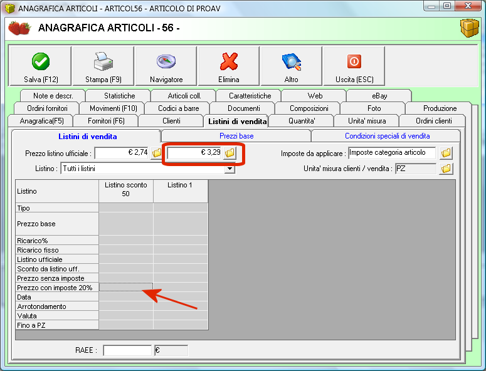Select the Listini di vendita main tab

tap(237, 121)
